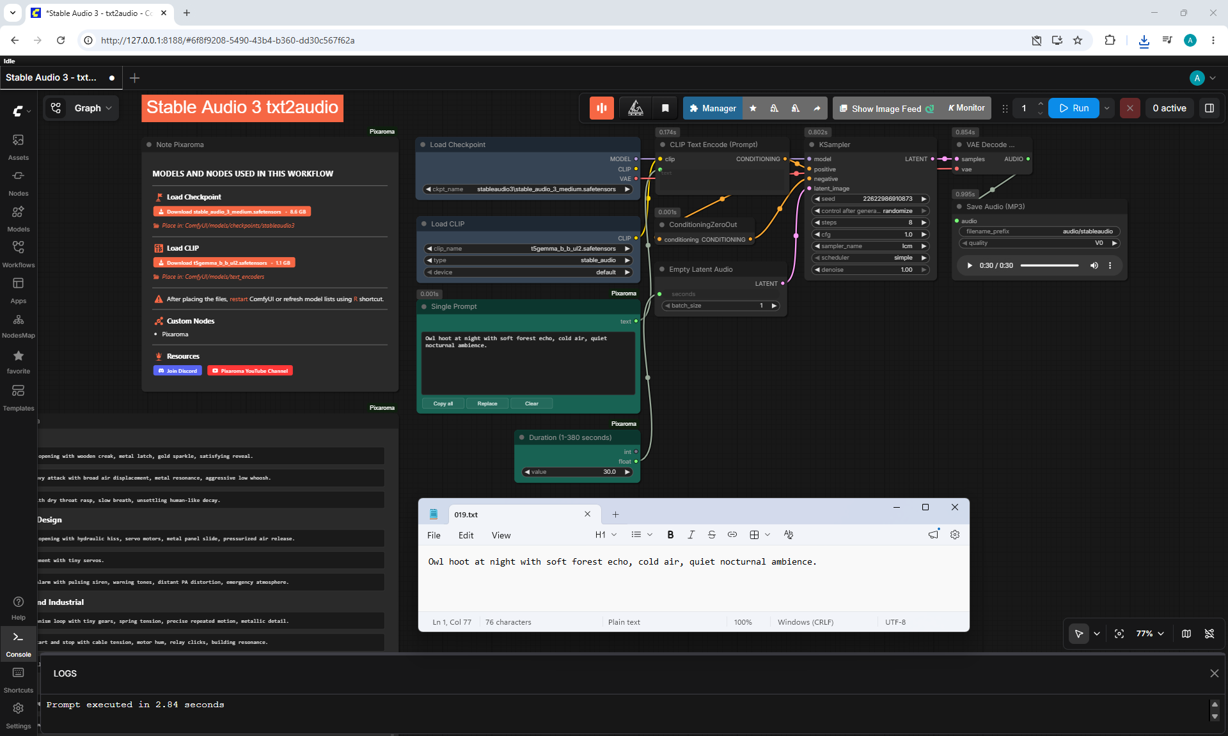Open the Assets sidebar panel
Screen dimensions: 1228x736
point(18,146)
